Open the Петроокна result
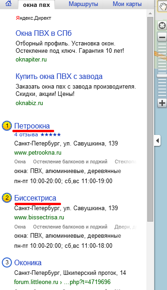Screen dimensions: 167x290 click(x=32, y=126)
